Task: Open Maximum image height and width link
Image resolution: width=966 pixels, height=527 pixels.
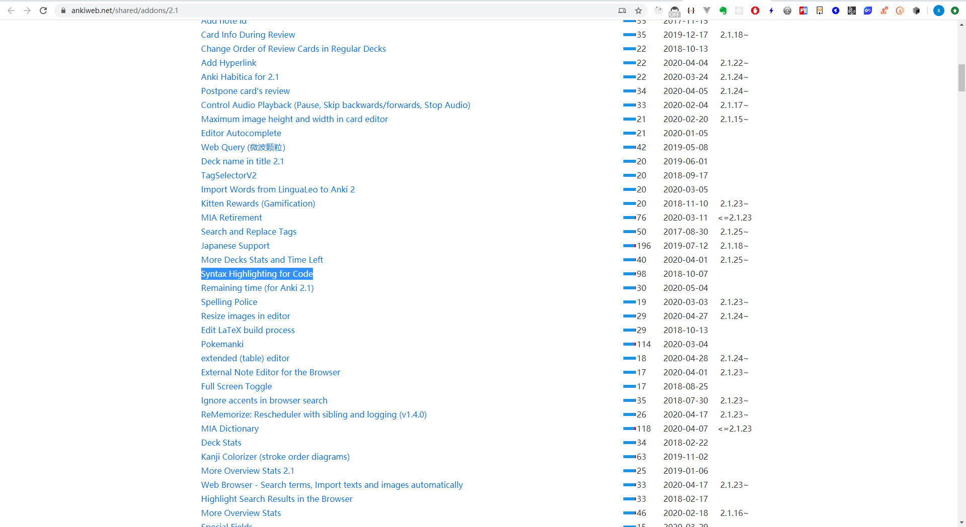Action: pyautogui.click(x=294, y=119)
